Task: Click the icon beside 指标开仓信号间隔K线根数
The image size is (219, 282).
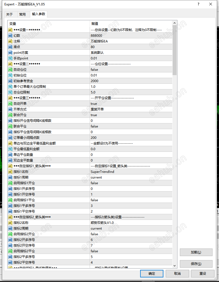Action: [10, 121]
